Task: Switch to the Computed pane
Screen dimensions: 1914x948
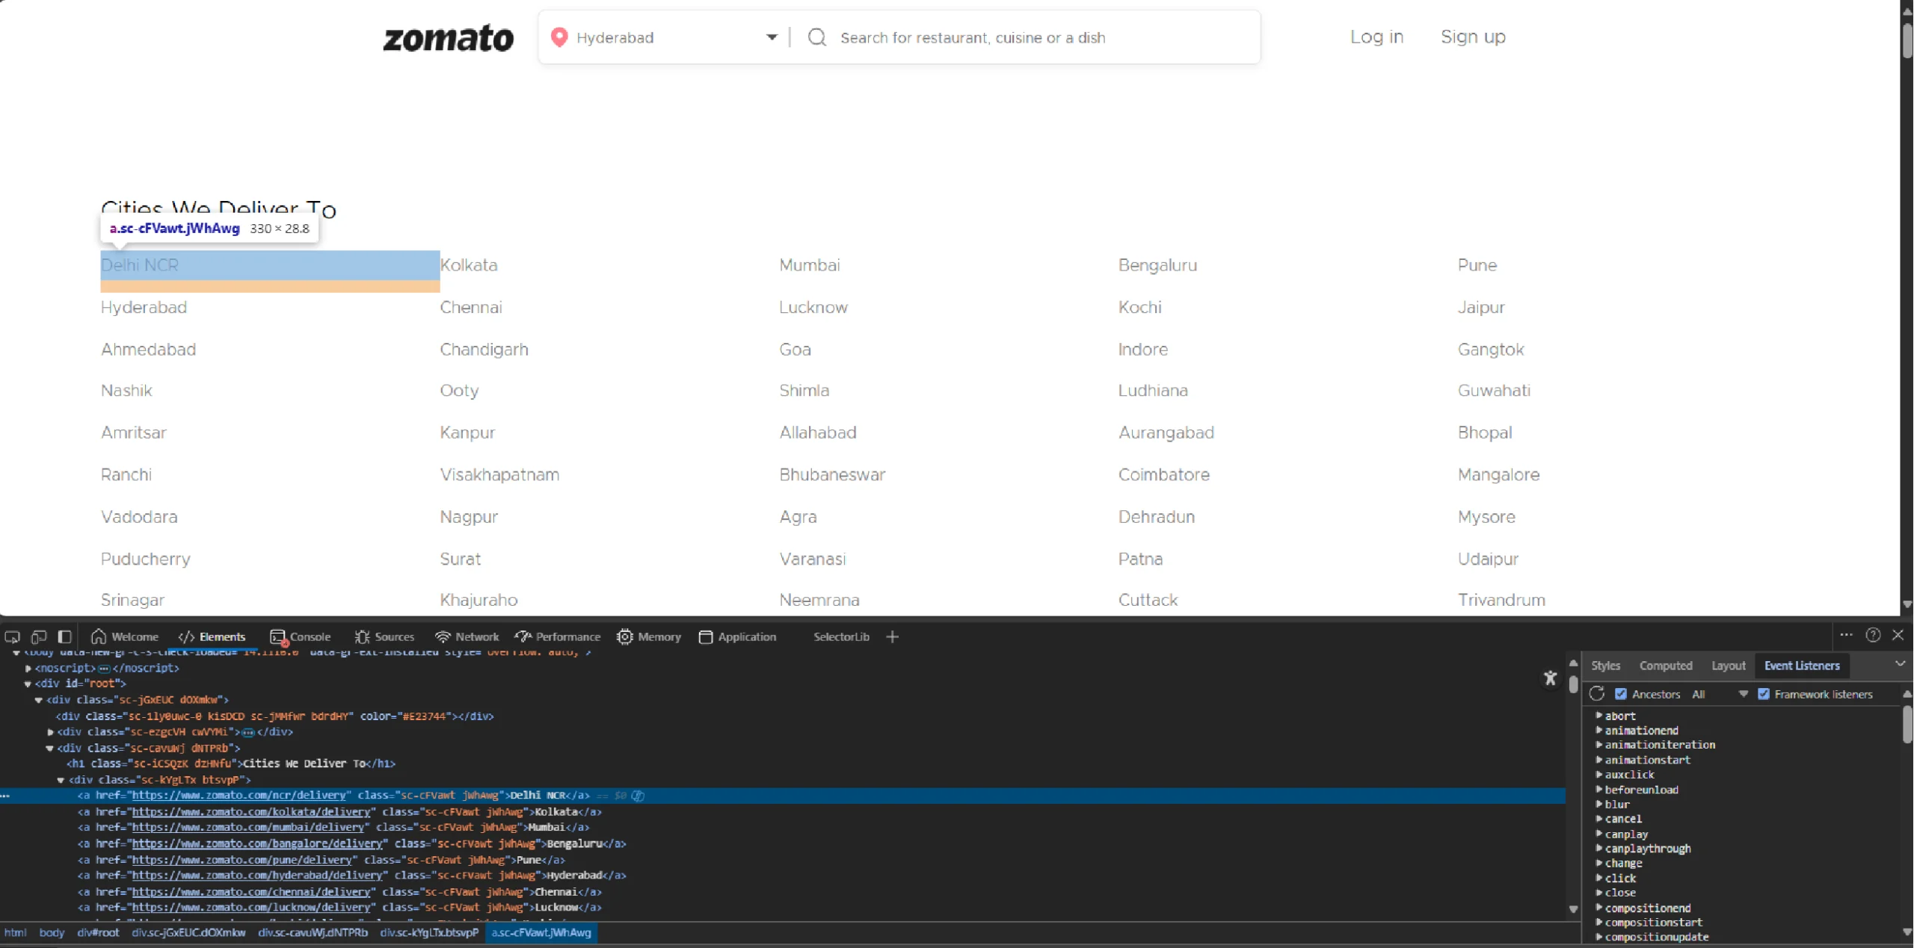Action: [x=1666, y=666]
